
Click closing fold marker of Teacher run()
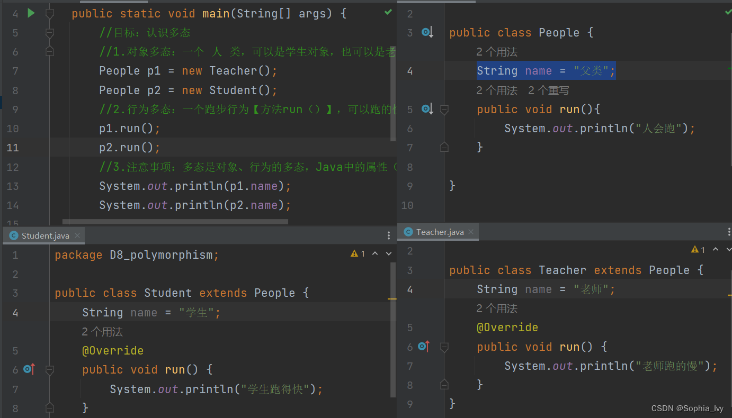(444, 384)
